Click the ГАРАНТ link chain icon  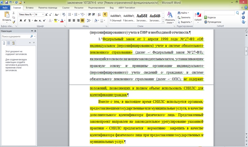tap(243, 13)
